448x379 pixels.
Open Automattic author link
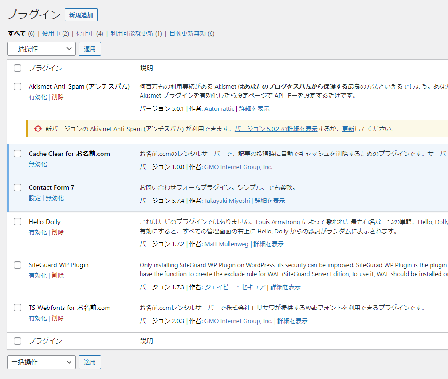(219, 109)
